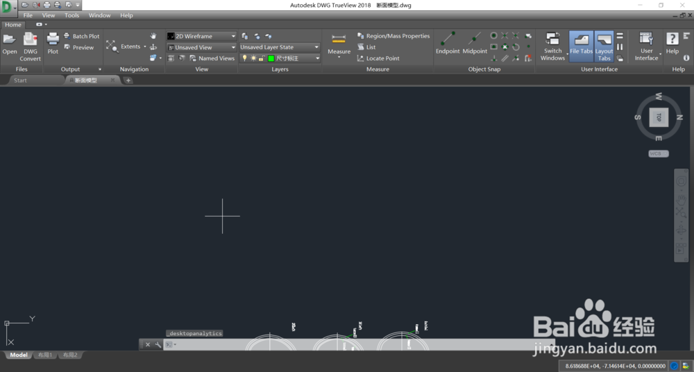Open Named Views manager
The image size is (694, 372).
(212, 58)
